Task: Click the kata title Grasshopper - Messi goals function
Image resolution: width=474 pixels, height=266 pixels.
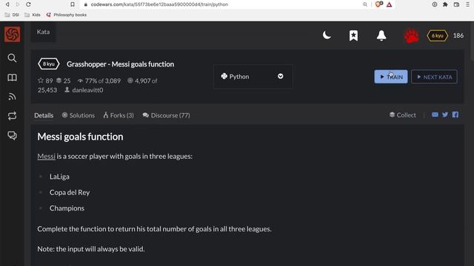Action: 120,64
